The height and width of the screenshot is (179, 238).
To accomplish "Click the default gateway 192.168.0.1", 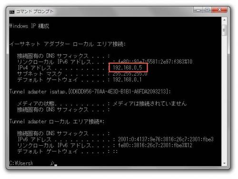I will tap(127, 80).
